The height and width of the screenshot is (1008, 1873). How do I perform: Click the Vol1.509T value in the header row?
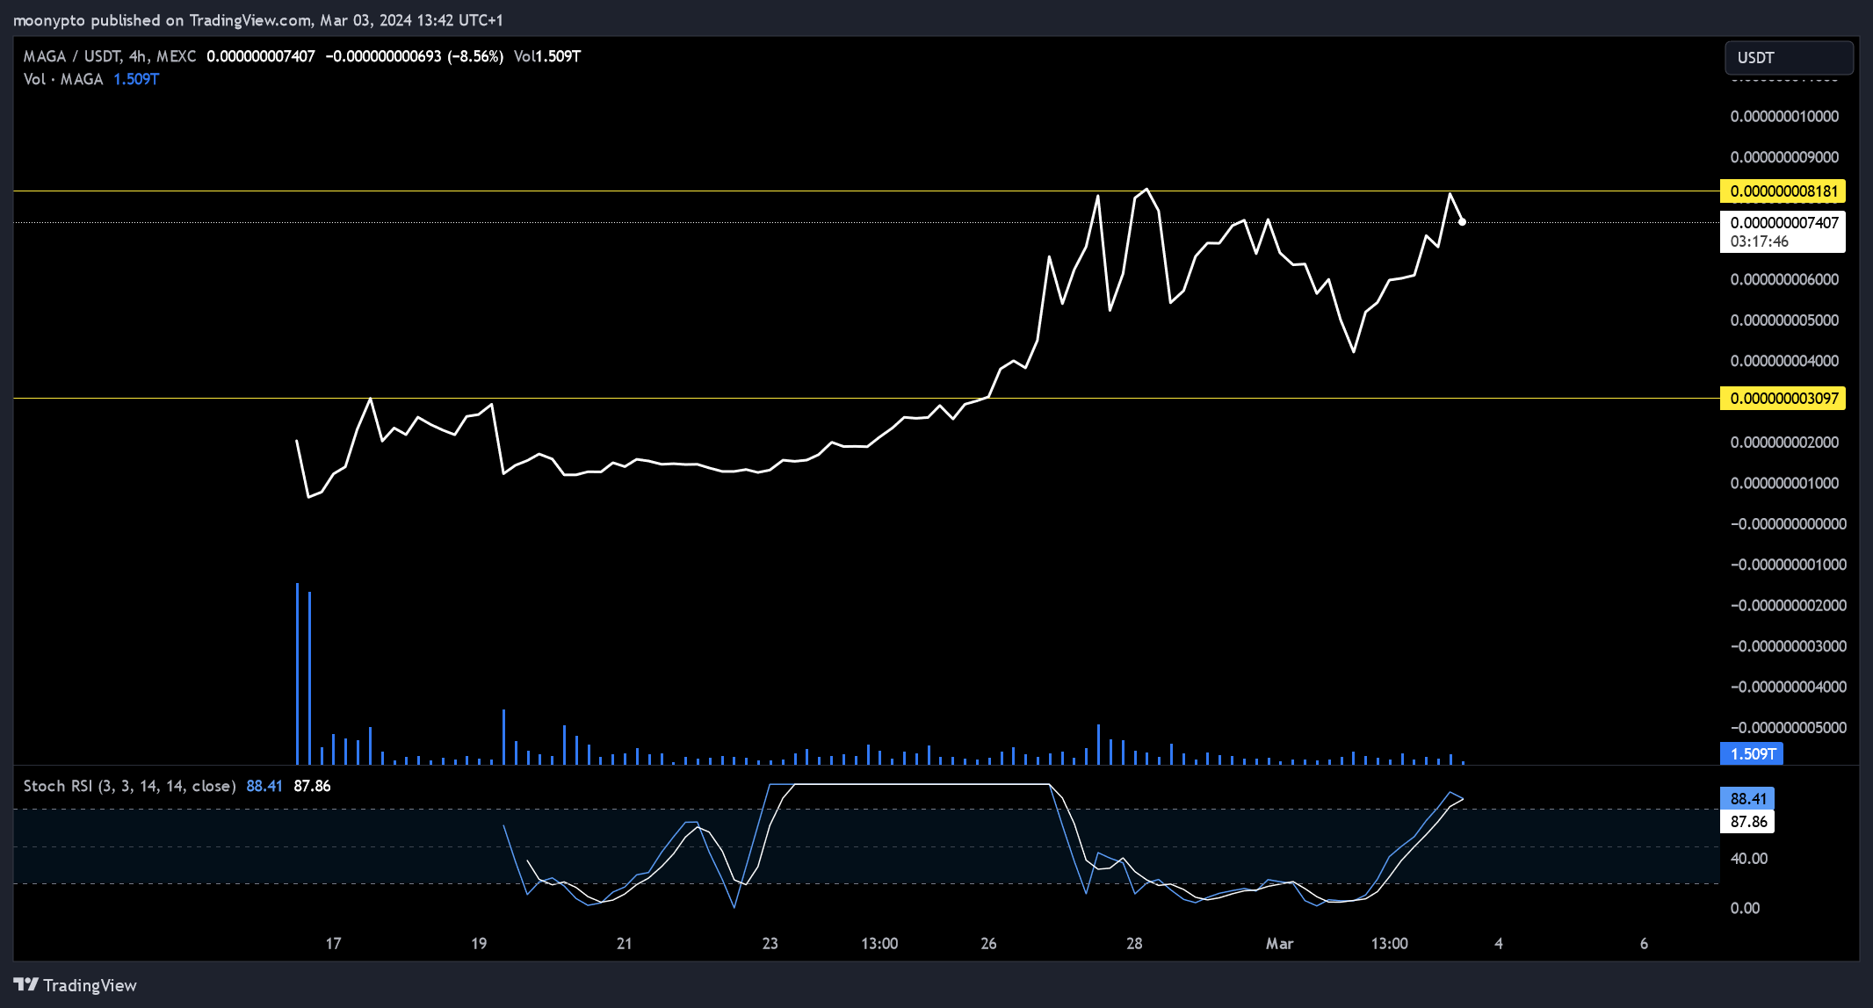[547, 56]
